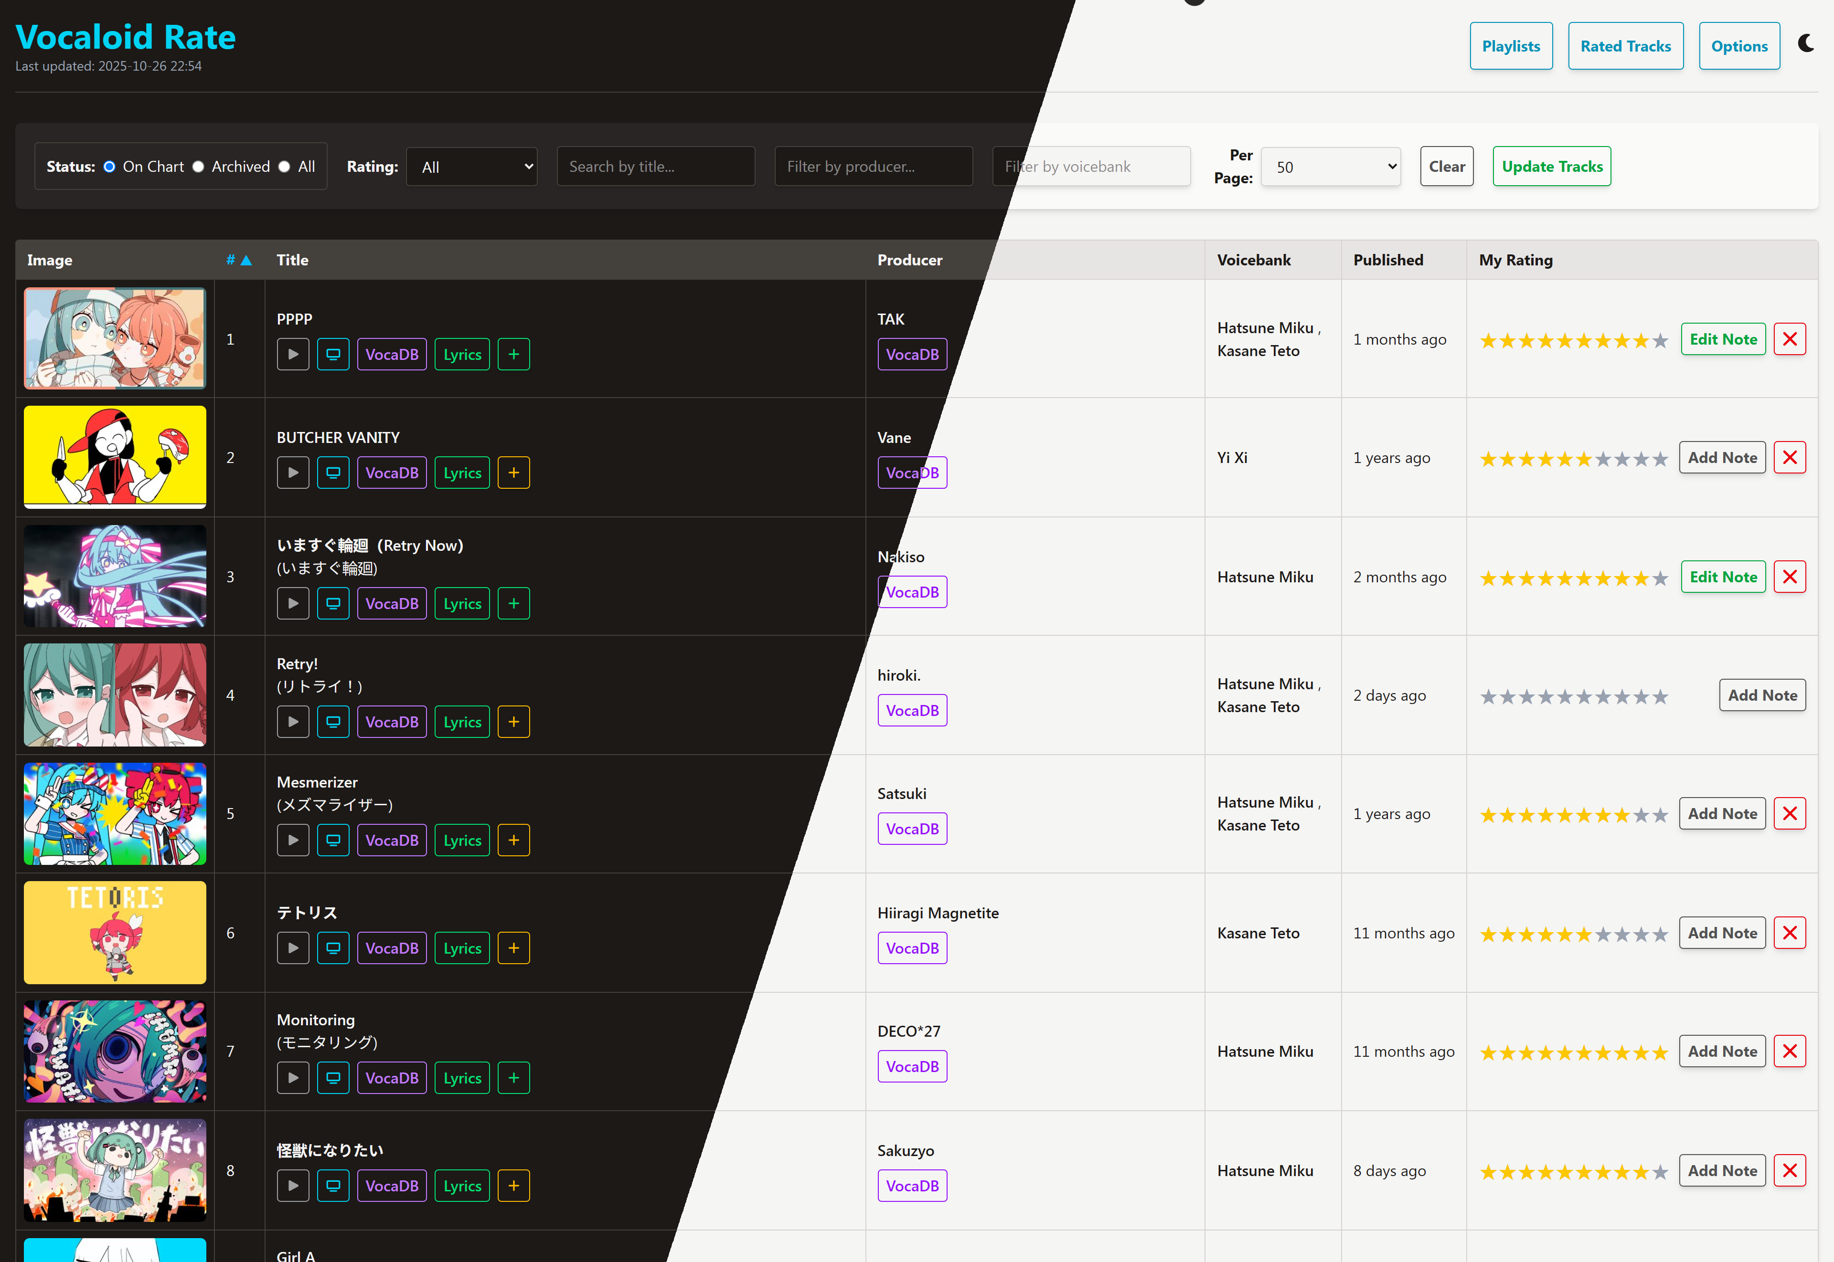This screenshot has width=1834, height=1262.
Task: Add テトリス to a playlist
Action: point(513,948)
